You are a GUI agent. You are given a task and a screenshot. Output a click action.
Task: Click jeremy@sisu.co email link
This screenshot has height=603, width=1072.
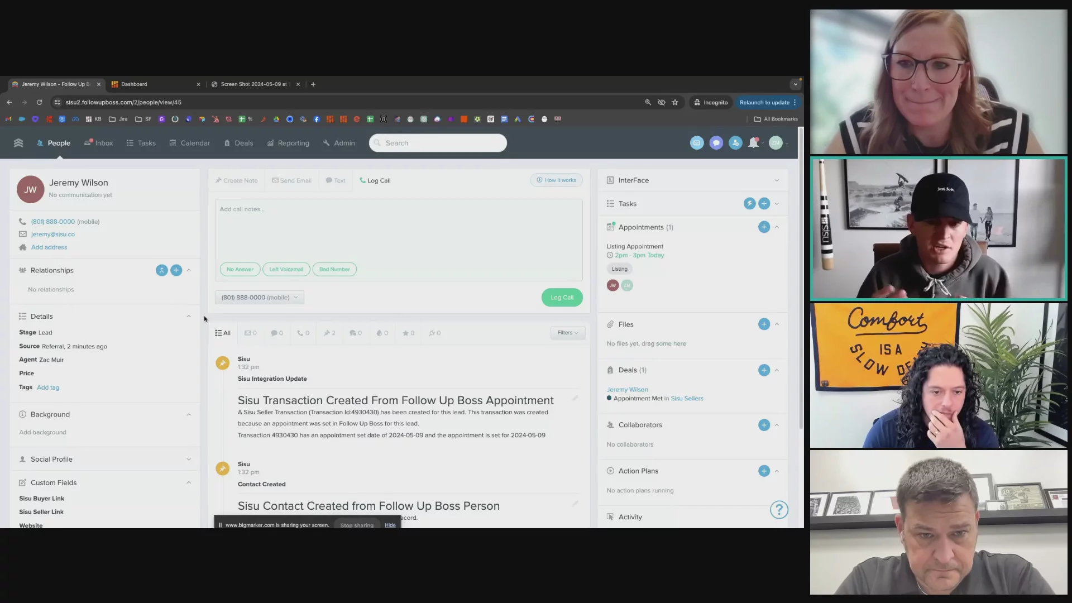53,234
